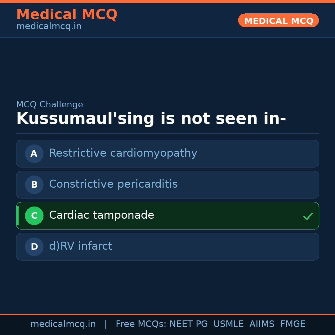
Task: Open the Medical MCQ header title
Action: click(67, 15)
